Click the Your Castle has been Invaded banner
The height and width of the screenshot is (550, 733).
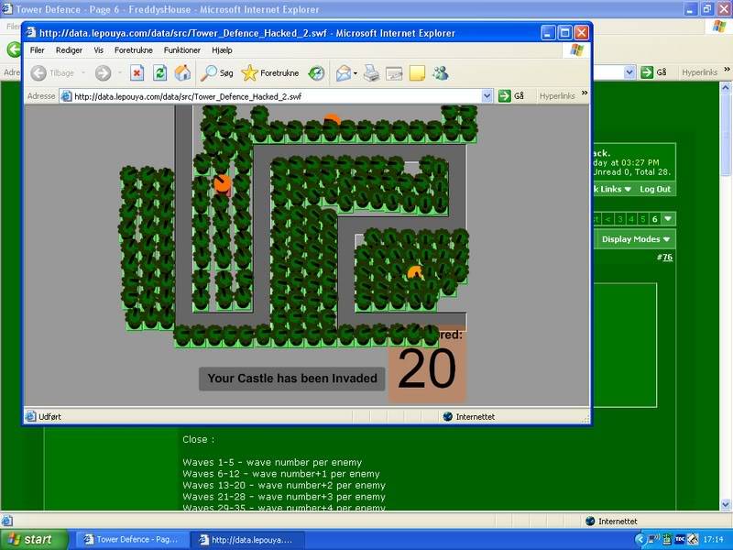[x=292, y=379]
